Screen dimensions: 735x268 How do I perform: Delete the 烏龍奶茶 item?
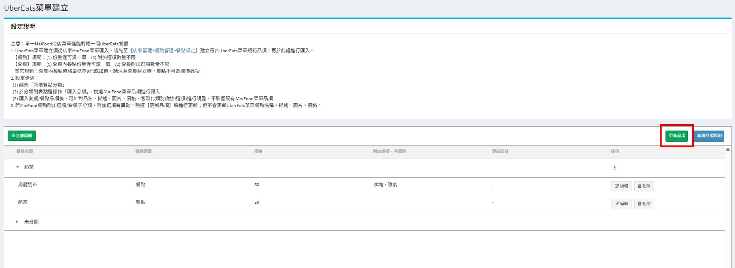pos(644,186)
